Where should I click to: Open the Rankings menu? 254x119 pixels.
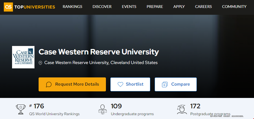[73, 7]
